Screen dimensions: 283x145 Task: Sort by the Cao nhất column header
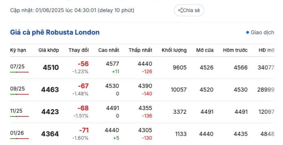point(108,50)
